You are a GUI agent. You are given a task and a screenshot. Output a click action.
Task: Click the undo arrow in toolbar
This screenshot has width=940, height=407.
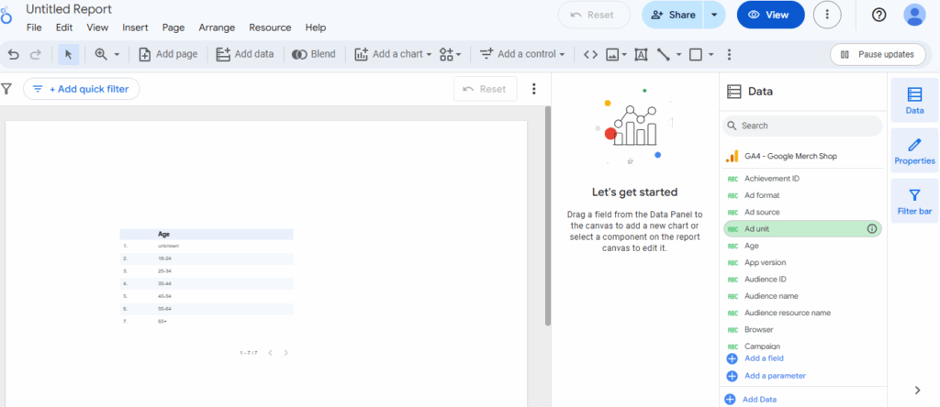tap(14, 54)
